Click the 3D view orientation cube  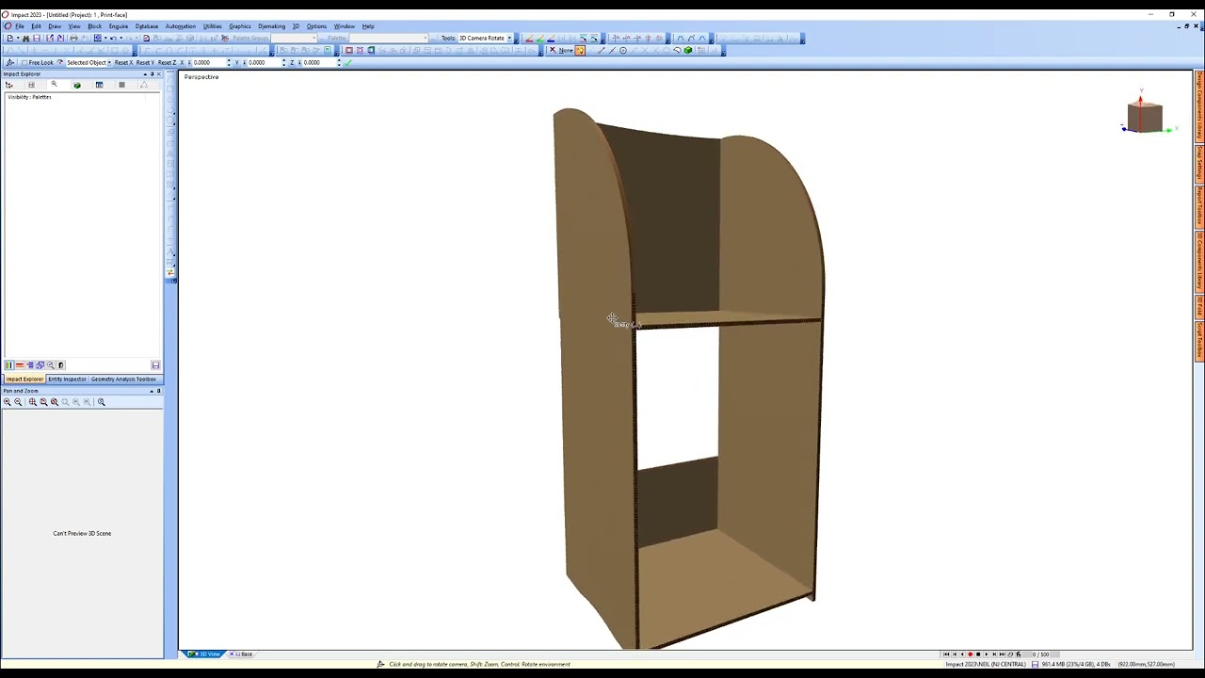pyautogui.click(x=1145, y=117)
